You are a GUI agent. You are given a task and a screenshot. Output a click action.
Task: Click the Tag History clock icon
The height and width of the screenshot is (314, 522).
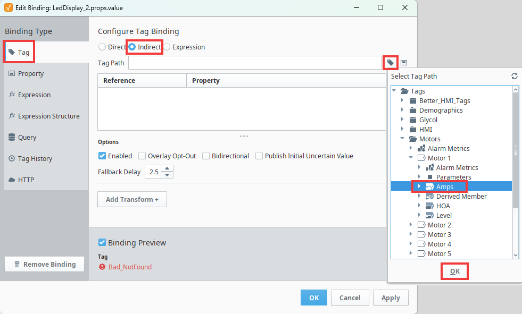pyautogui.click(x=12, y=158)
